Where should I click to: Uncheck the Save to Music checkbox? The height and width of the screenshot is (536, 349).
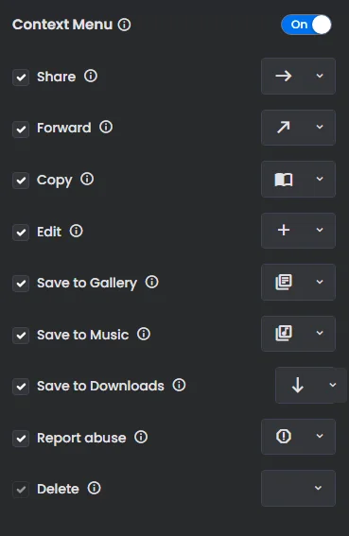click(21, 335)
